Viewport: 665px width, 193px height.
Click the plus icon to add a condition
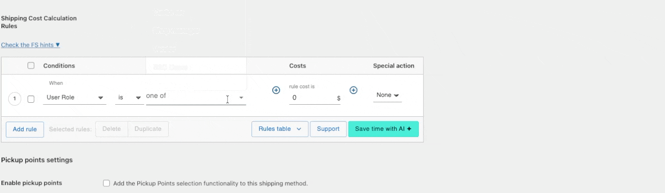click(x=276, y=90)
